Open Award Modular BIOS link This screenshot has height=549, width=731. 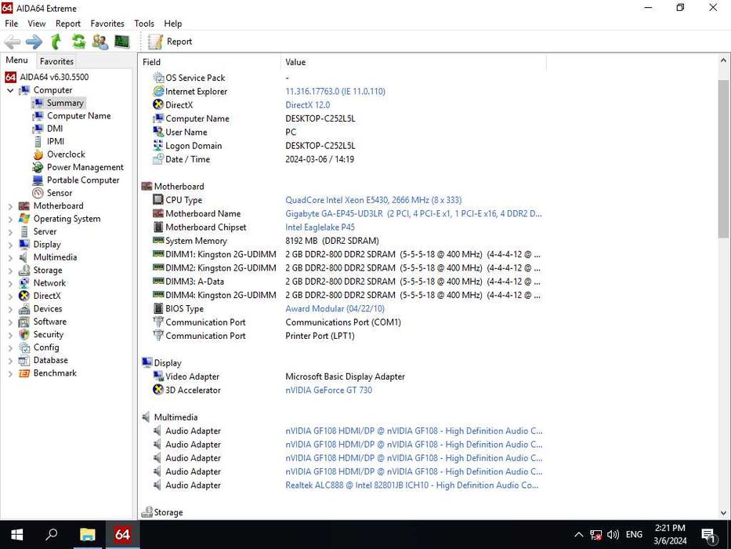click(335, 308)
